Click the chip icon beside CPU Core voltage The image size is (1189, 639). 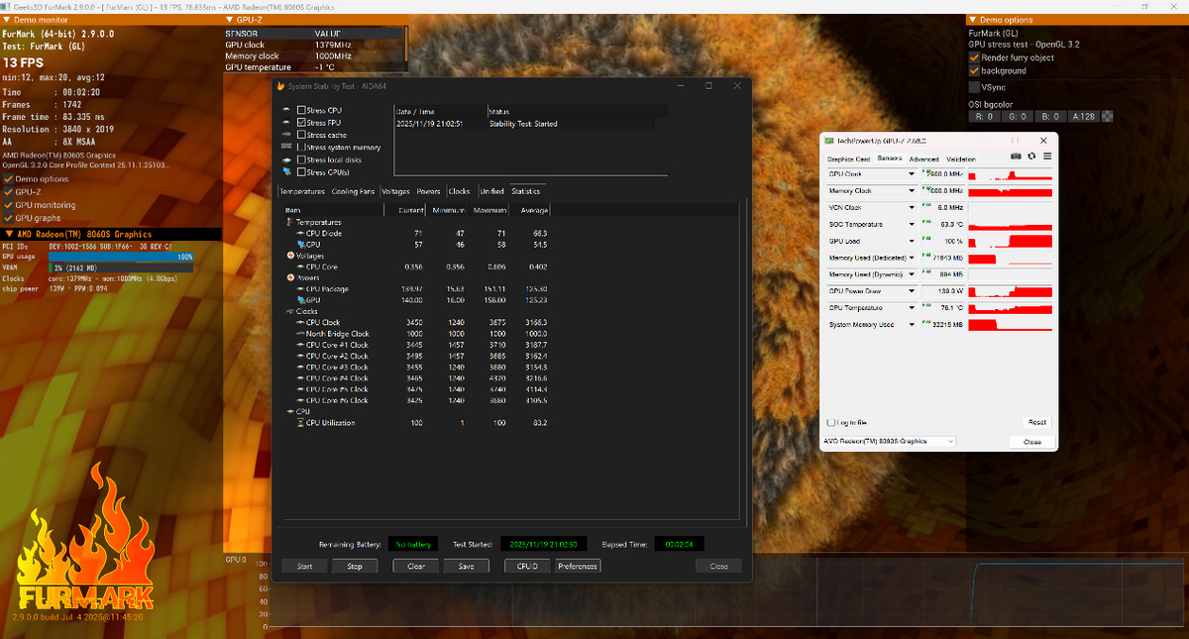(x=300, y=266)
